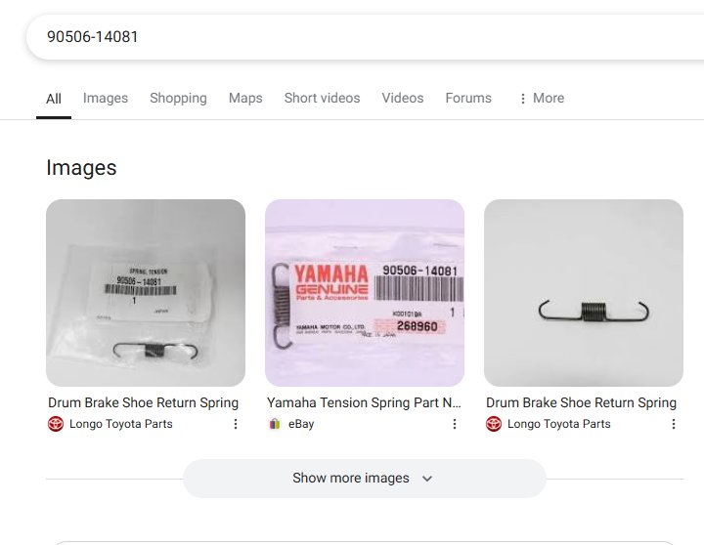This screenshot has width=704, height=545.
Task: Go to the Short videos tab
Action: 322,98
